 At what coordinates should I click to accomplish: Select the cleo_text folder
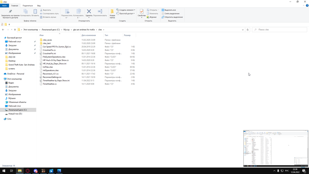coord(47,43)
